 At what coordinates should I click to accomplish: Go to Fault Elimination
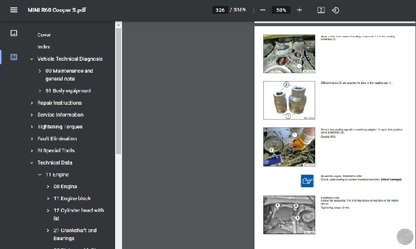[x=57, y=139]
